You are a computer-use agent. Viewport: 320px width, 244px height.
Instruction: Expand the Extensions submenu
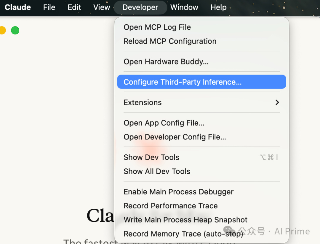coord(143,102)
